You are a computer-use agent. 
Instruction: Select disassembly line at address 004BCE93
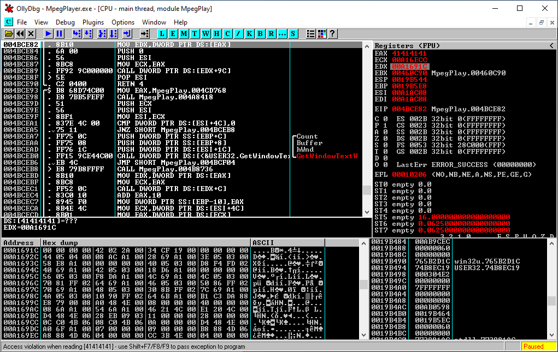point(182,91)
